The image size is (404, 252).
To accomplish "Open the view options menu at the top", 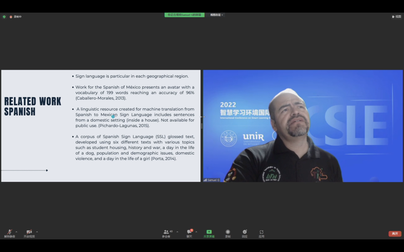I will (x=216, y=15).
